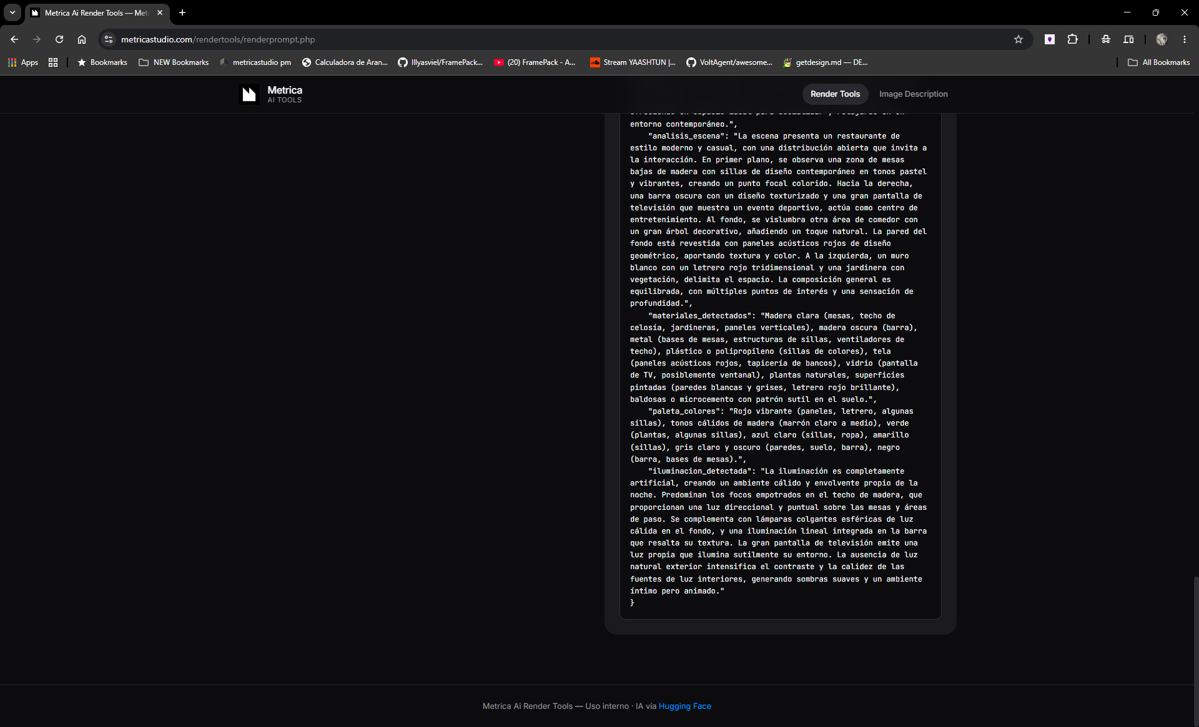Open the metricastudio pm bookmark
Screen dimensions: 1199x727
tap(255, 62)
